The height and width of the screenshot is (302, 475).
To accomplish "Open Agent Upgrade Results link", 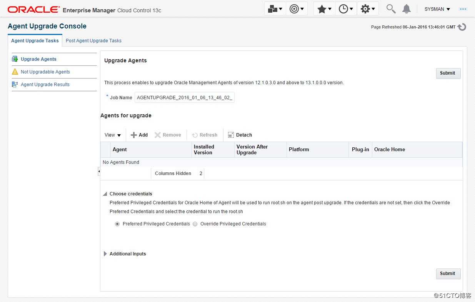I will (45, 85).
